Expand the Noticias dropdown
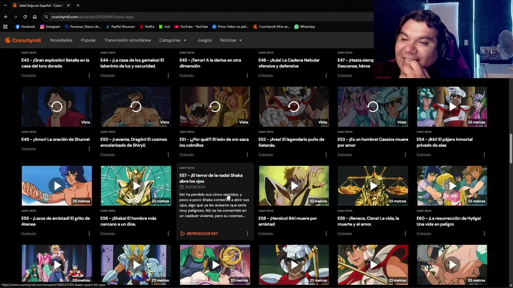This screenshot has width=513, height=288. (231, 40)
